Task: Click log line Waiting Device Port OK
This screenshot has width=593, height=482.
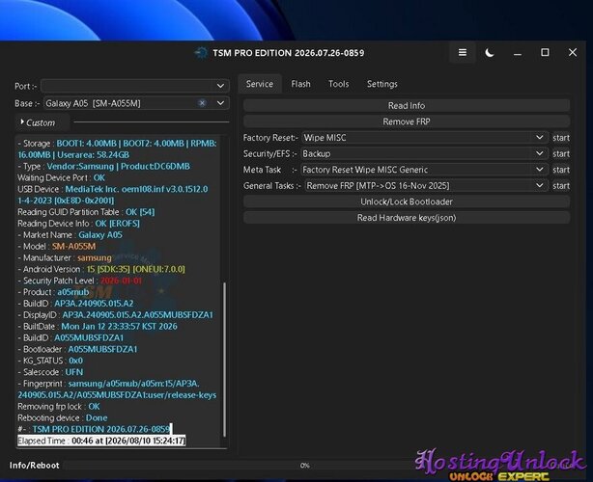Action: tap(61, 177)
